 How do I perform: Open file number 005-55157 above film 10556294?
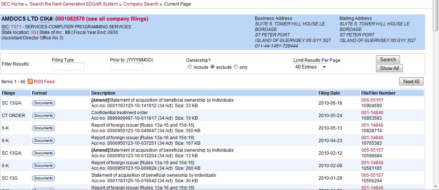[372, 175]
